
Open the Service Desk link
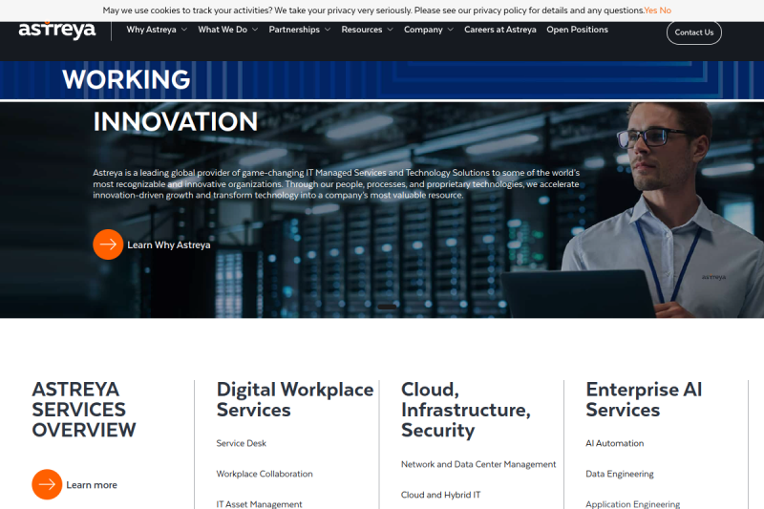click(242, 443)
